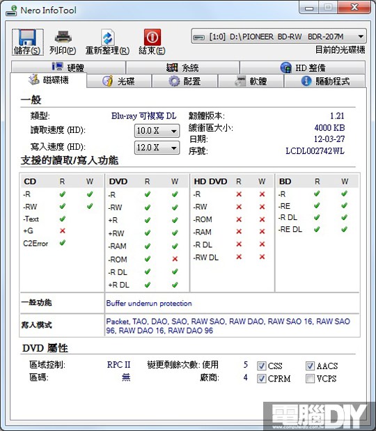Select the 磁碟機 tab label
This screenshot has height=431, width=376.
coord(56,80)
